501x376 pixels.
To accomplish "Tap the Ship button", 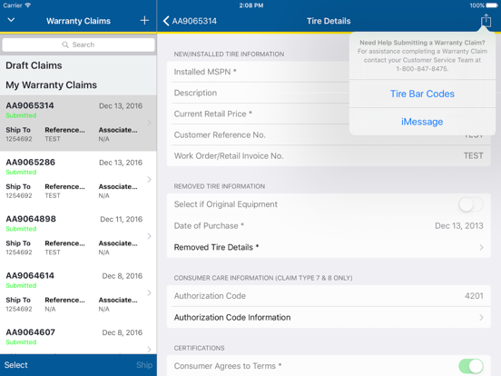I will tap(144, 365).
